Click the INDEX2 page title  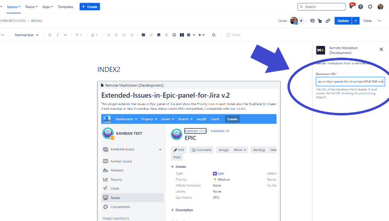(109, 69)
